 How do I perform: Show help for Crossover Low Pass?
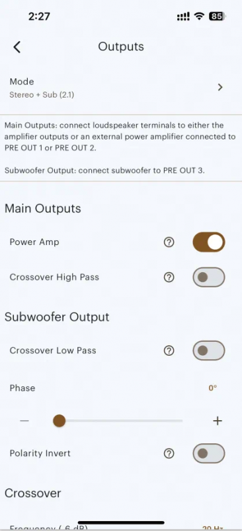pyautogui.click(x=169, y=350)
